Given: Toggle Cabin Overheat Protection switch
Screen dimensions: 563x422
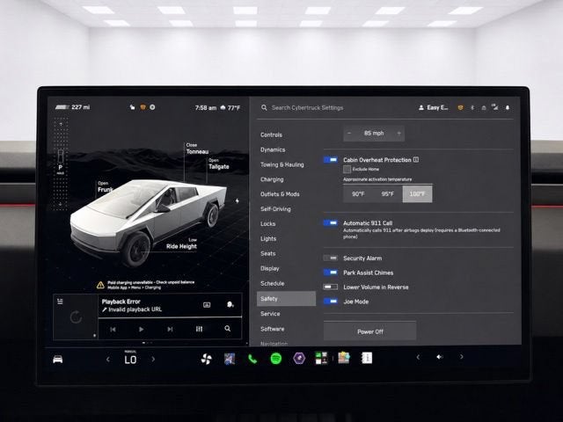Looking at the screenshot, I should [331, 160].
